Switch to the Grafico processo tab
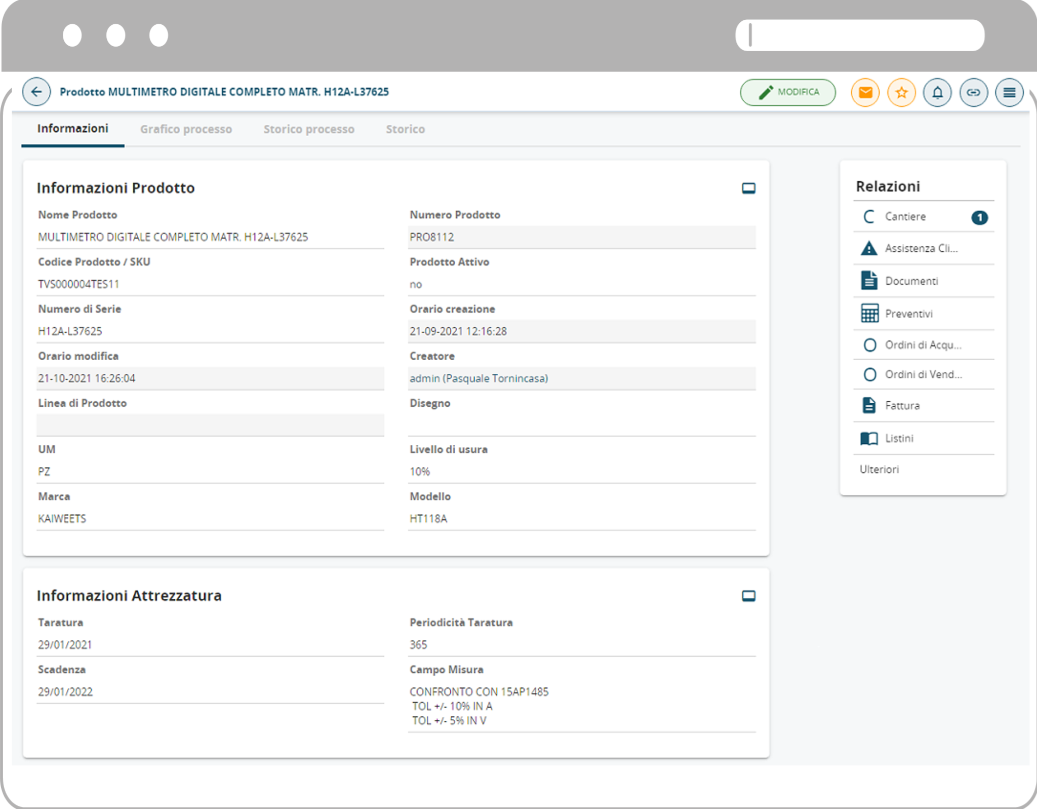Screen dimensions: 1037x809 186,129
